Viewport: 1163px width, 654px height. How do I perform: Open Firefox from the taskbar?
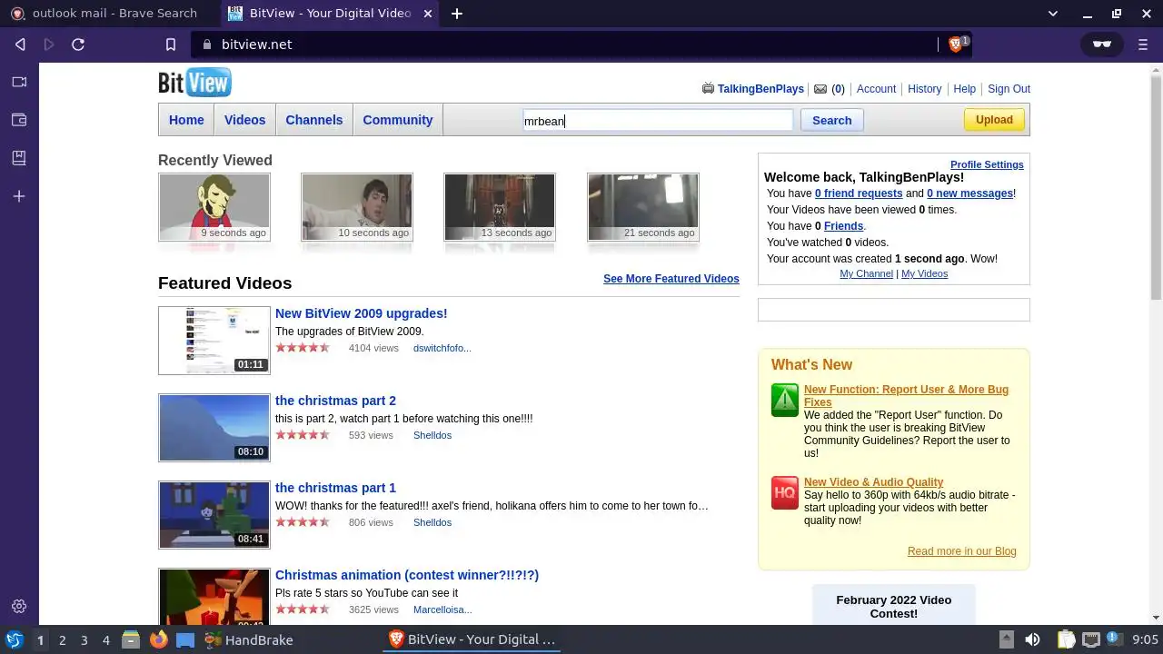click(x=158, y=639)
